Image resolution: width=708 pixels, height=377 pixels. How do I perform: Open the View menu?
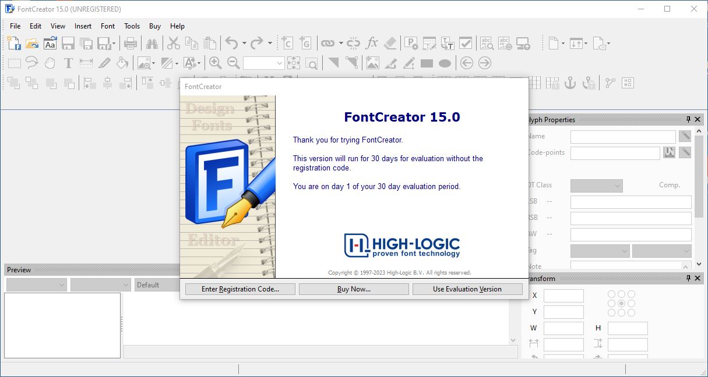tap(58, 26)
